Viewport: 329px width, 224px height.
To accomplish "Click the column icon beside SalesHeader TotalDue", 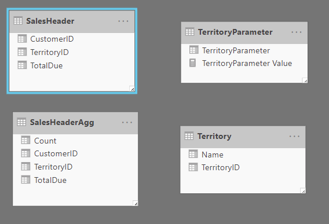I will [x=22, y=65].
